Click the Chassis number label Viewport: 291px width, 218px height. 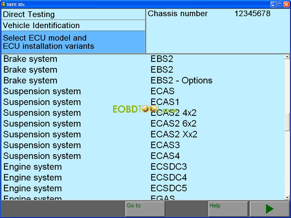pos(178,14)
